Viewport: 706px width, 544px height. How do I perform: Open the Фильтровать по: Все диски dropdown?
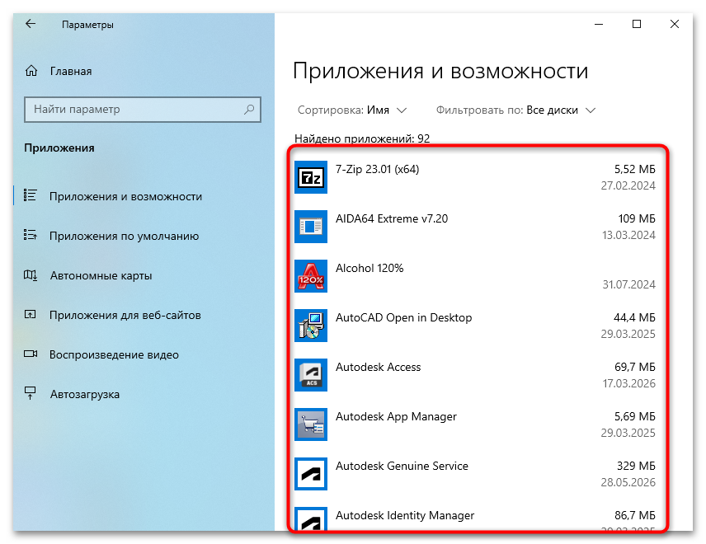515,110
